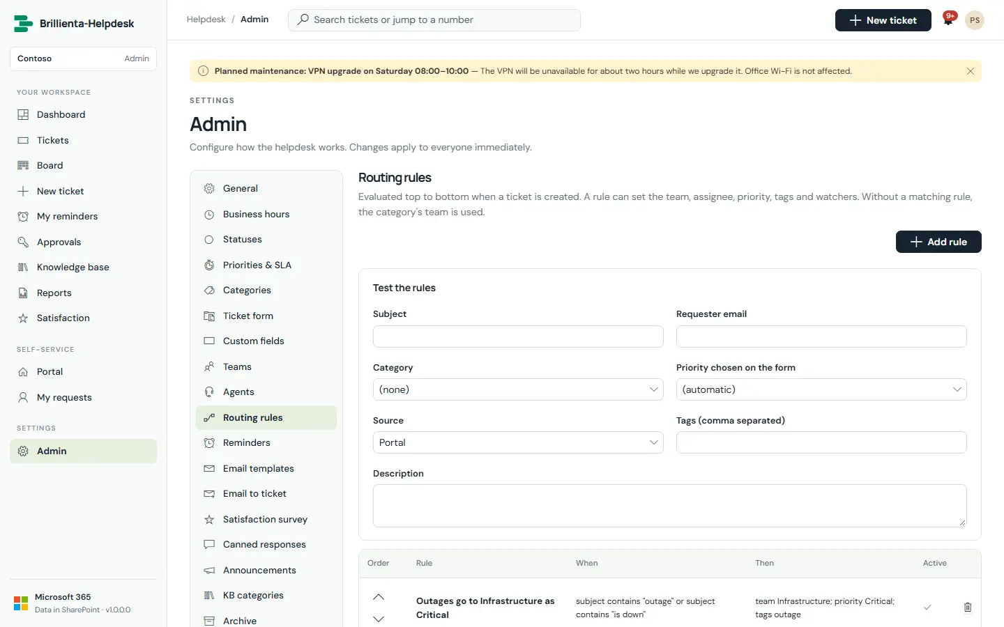Viewport: 1004px width, 627px height.
Task: Click the Brillienta-Helpdesk logo icon
Action: coord(24,24)
